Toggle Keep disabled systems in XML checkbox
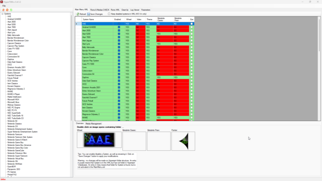Image resolution: width=322 pixels, height=181 pixels. tap(109, 14)
